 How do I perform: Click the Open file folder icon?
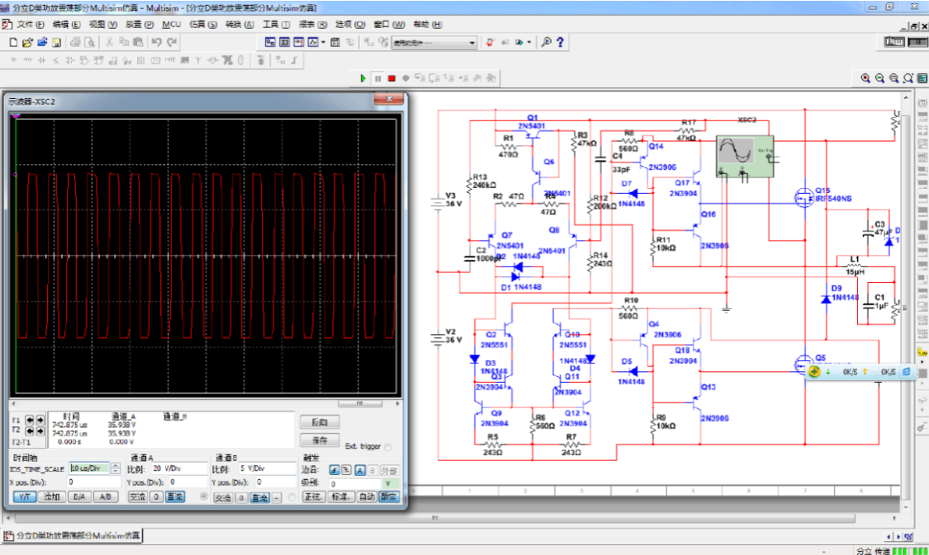pos(27,42)
